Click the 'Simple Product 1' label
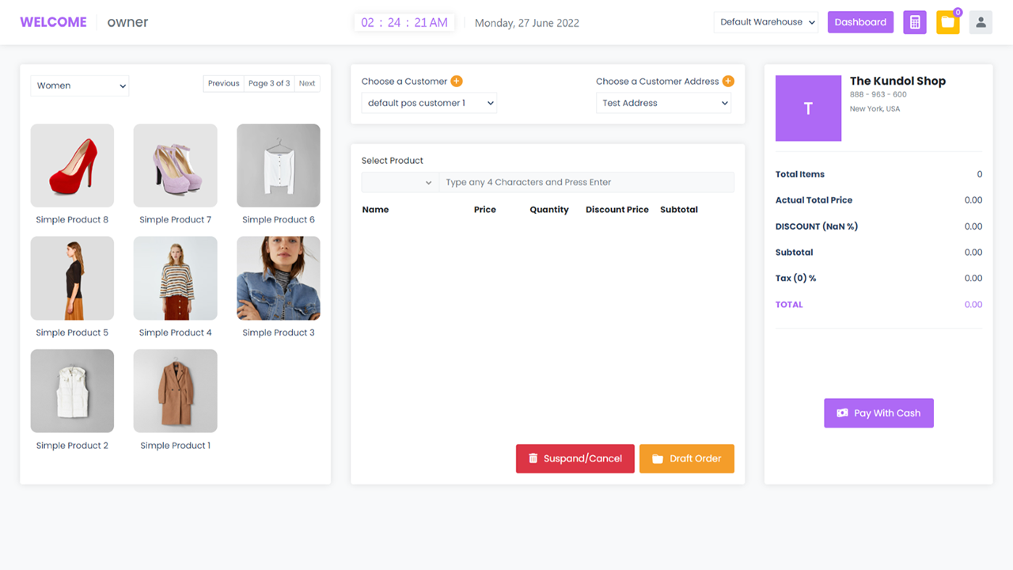The width and height of the screenshot is (1013, 570). (x=176, y=446)
